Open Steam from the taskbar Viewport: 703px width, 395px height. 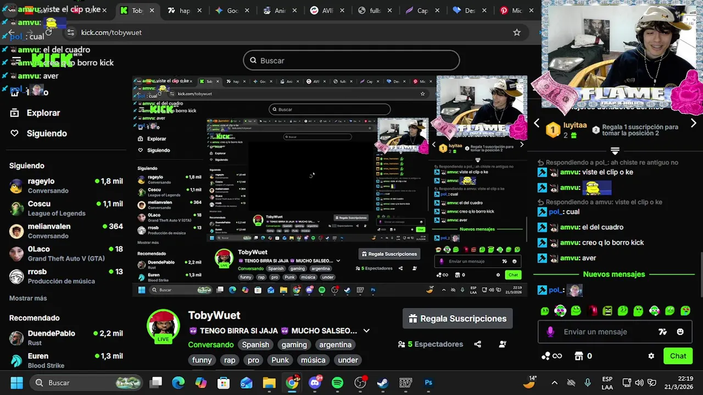pyautogui.click(x=383, y=383)
